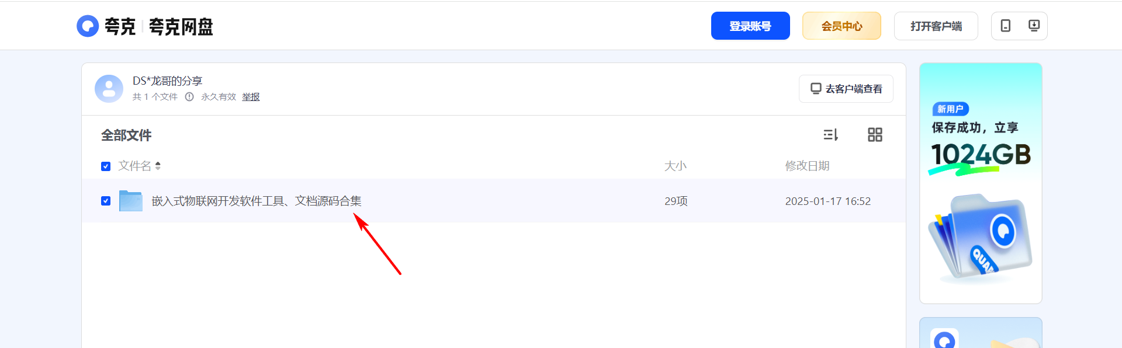Click the desktop download icon
The height and width of the screenshot is (348, 1122).
[1034, 26]
